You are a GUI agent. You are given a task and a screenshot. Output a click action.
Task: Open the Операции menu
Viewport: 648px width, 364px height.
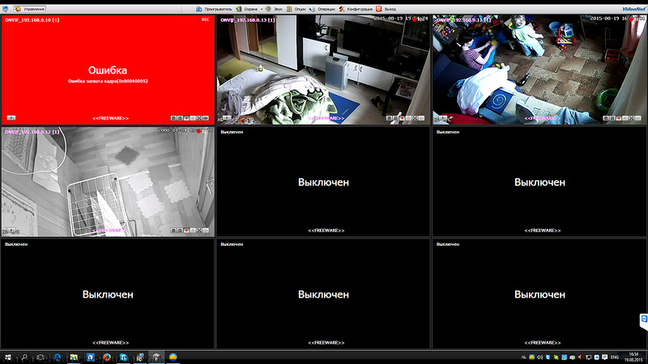click(x=326, y=9)
